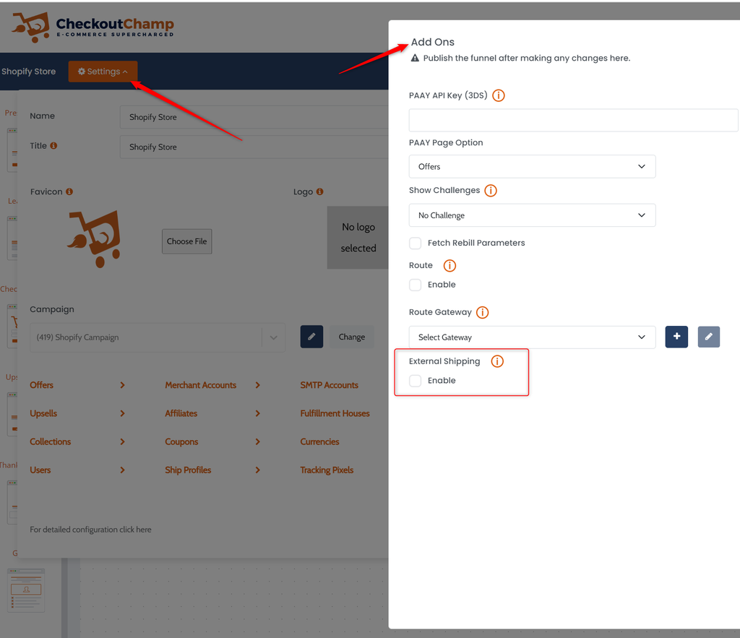
Task: Click the CheckoutChamp logo
Action: (x=92, y=27)
